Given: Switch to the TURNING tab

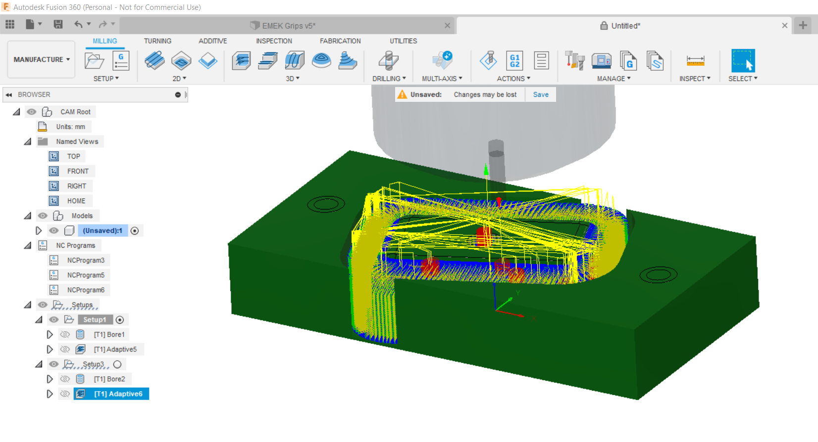Looking at the screenshot, I should [157, 41].
